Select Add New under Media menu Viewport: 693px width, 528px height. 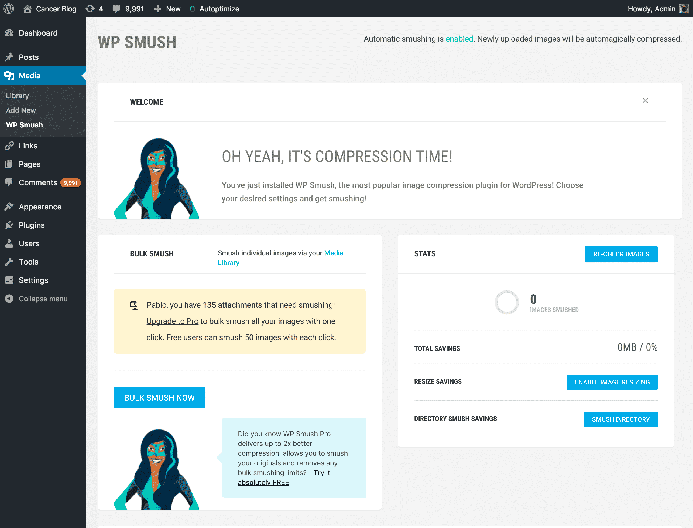20,110
